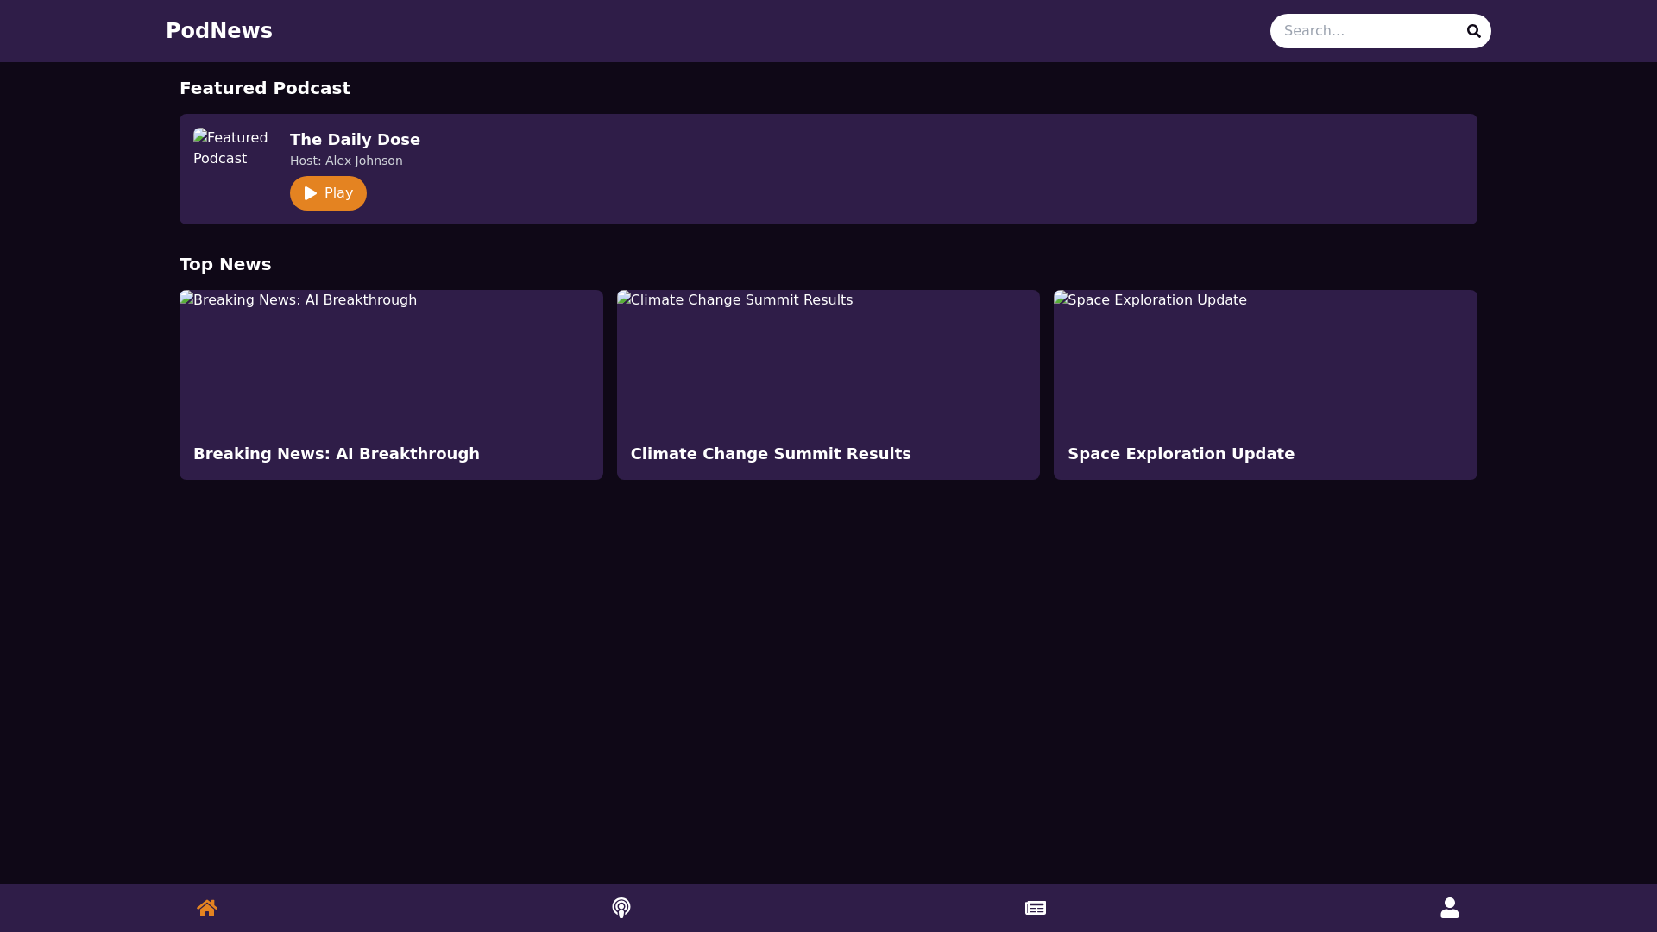Click the magnifying glass search icon
Viewport: 1657px width, 932px height.
click(x=1474, y=30)
